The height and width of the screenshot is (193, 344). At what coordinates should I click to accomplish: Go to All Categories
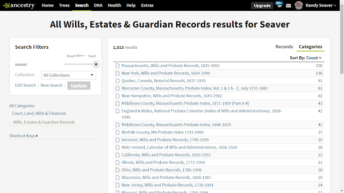coord(21,106)
